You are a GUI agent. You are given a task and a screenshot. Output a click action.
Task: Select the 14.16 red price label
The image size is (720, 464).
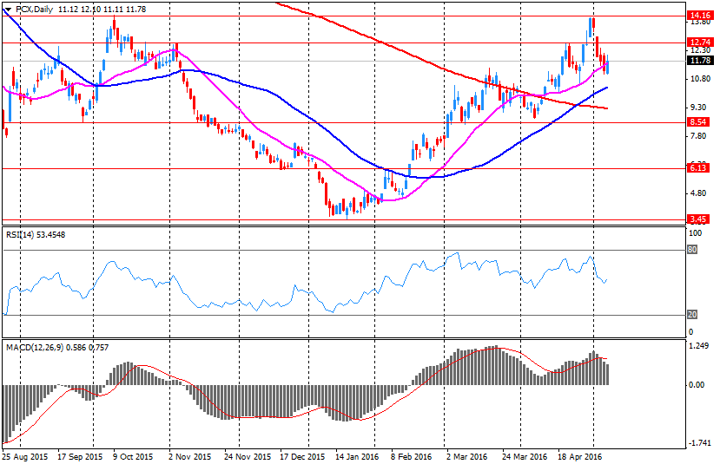click(x=699, y=16)
